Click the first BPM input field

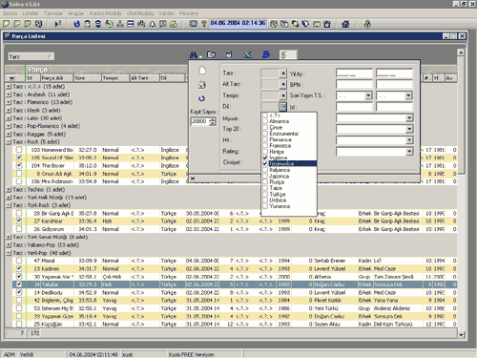(x=354, y=85)
